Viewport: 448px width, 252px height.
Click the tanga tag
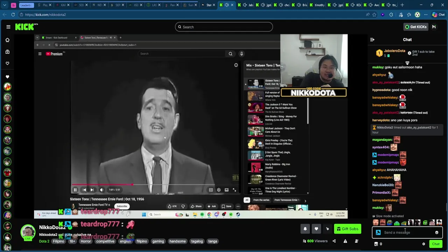[213, 241]
